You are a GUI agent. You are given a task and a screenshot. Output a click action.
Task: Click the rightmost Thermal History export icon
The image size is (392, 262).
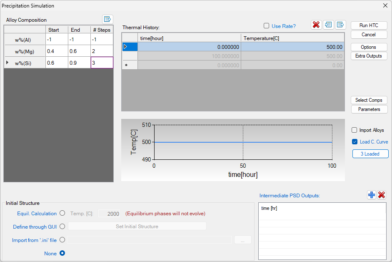(x=340, y=25)
